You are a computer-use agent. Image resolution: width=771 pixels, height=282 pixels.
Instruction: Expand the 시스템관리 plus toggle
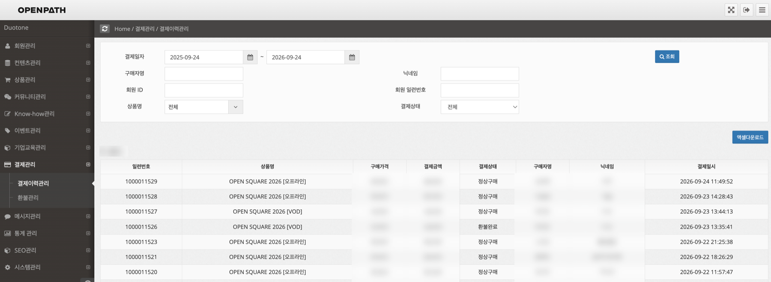(x=88, y=267)
